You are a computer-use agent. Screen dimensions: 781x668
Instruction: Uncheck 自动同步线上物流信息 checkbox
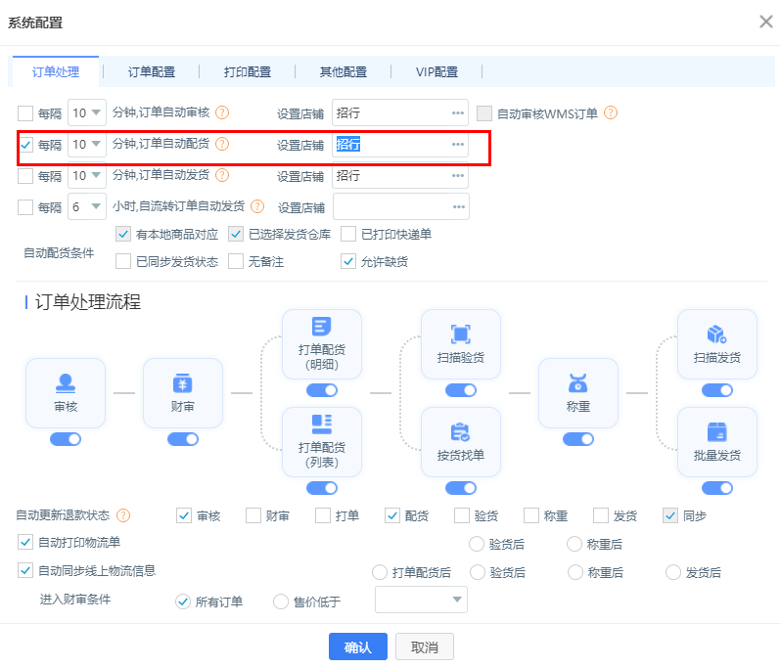pyautogui.click(x=25, y=570)
